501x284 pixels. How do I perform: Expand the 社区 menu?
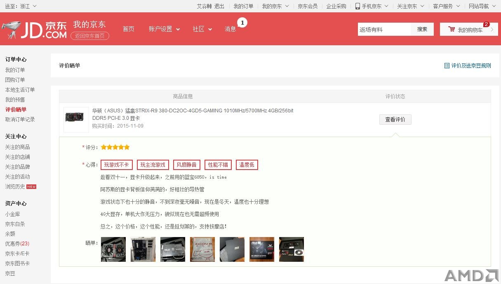point(202,29)
